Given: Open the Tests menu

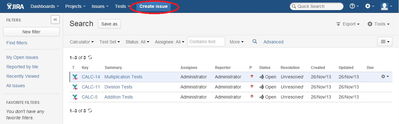Looking at the screenshot, I should tap(122, 6).
